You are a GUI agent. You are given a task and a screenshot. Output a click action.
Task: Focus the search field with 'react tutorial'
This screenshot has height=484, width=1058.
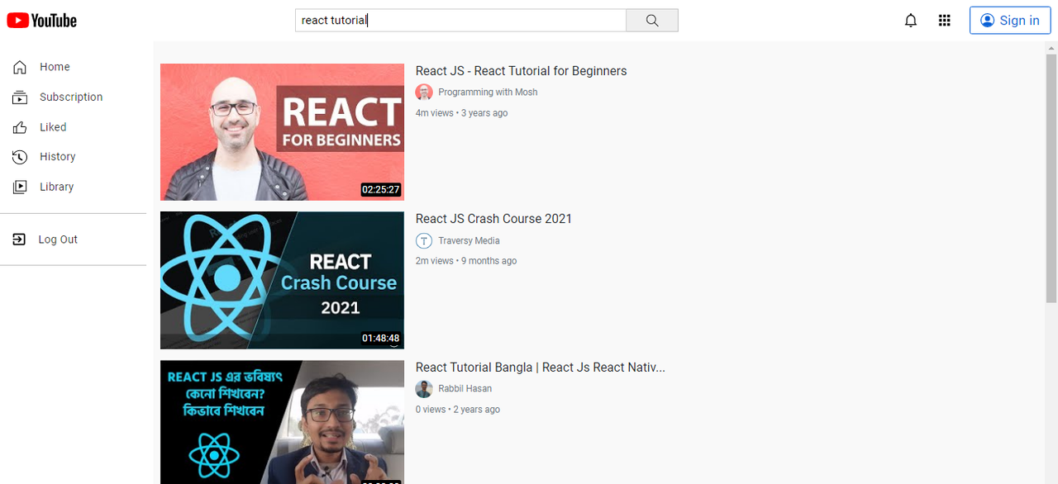tap(460, 21)
